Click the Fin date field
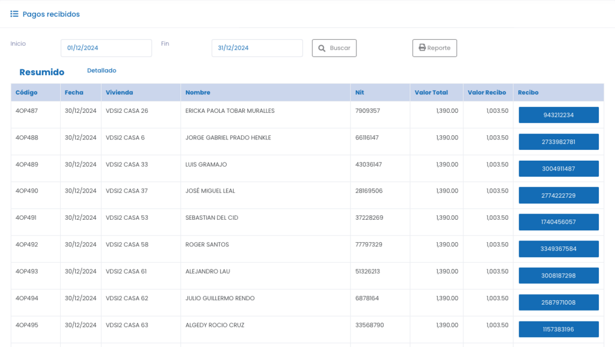Image resolution: width=615 pixels, height=347 pixels. 257,48
